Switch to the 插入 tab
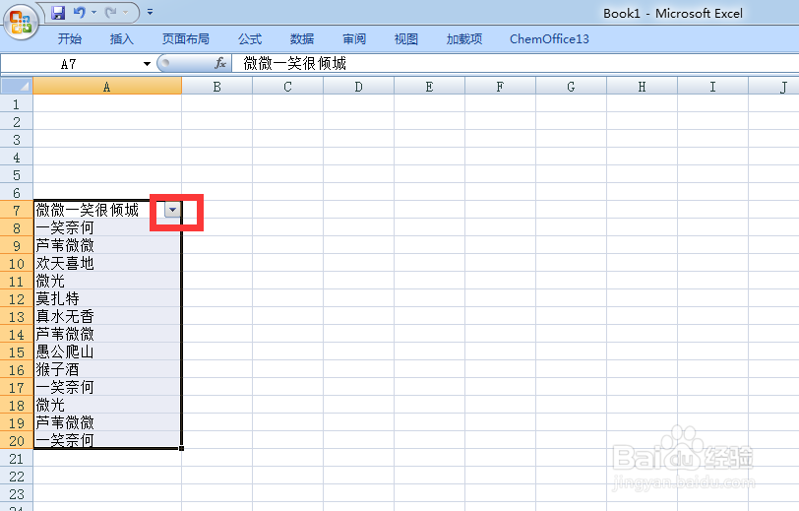799x511 pixels. click(122, 38)
